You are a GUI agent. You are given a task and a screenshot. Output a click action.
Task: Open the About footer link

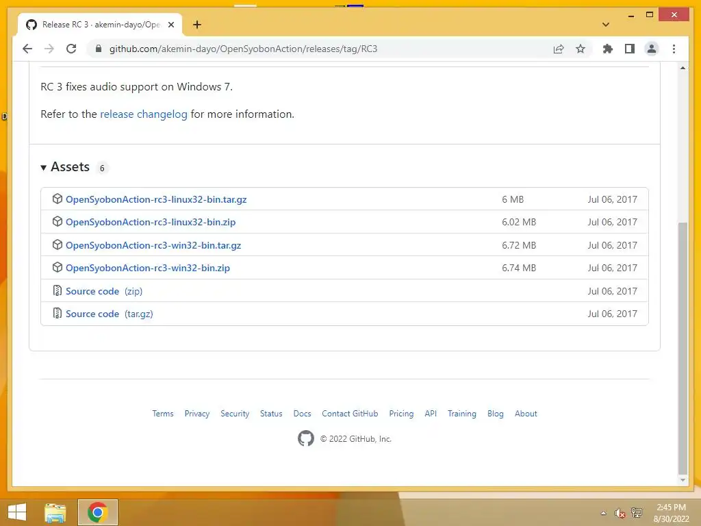tap(526, 414)
